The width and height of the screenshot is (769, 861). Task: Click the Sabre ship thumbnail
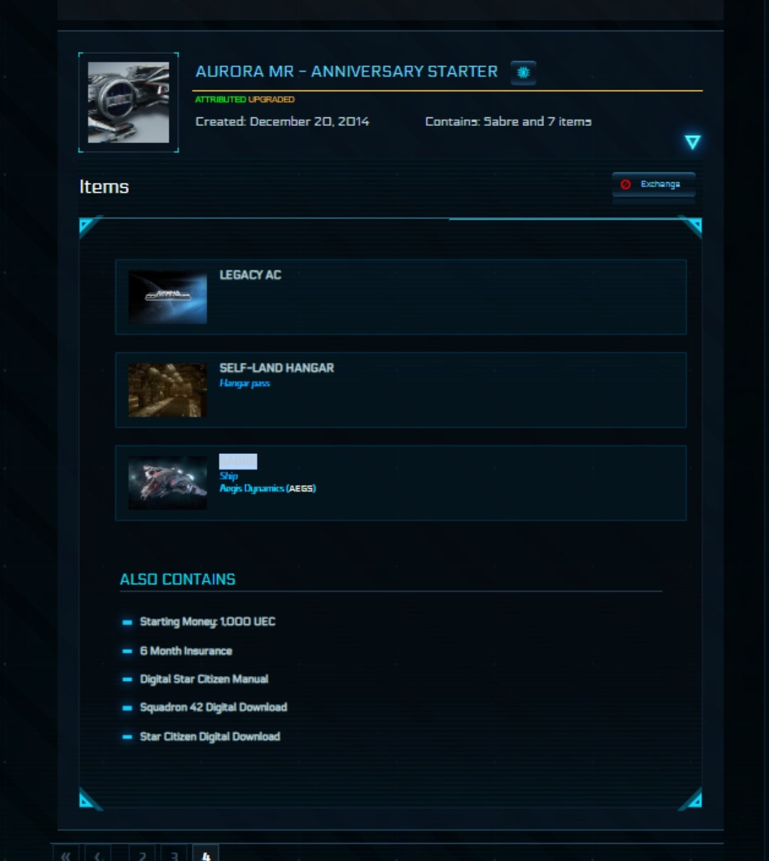(x=167, y=483)
